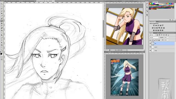This screenshot has height=99, width=176.
Task: Switch to the Swatches tab
Action: click(x=155, y=2)
